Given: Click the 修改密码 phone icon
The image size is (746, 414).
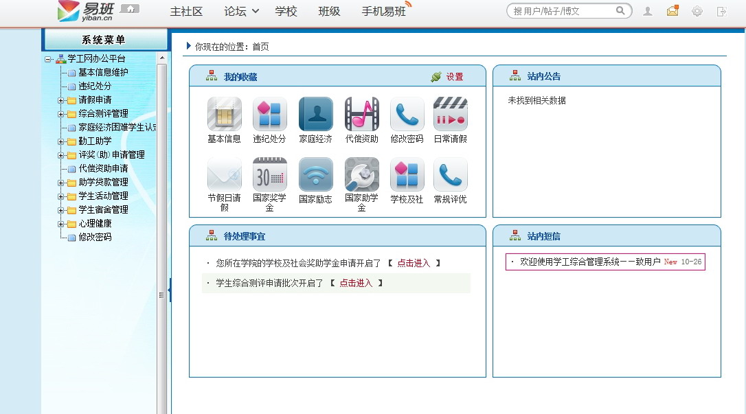Looking at the screenshot, I should point(407,114).
